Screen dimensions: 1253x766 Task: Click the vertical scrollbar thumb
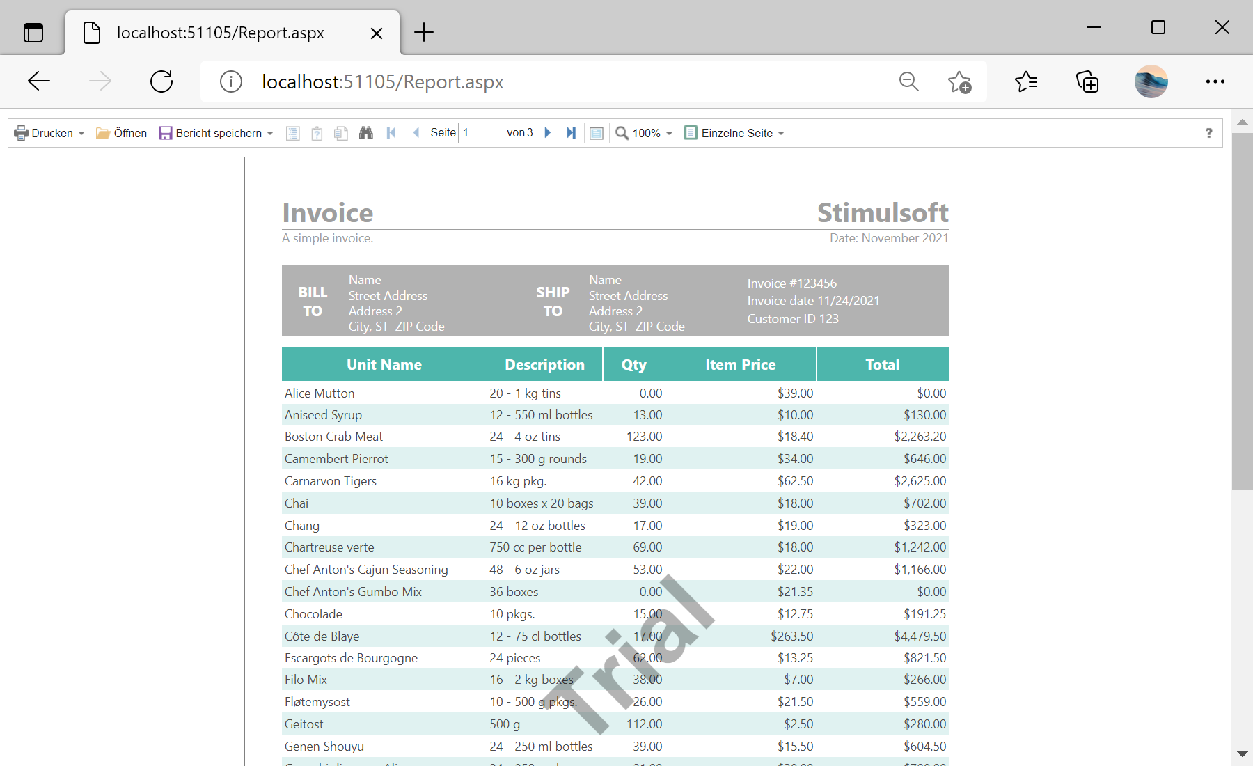coord(1242,311)
